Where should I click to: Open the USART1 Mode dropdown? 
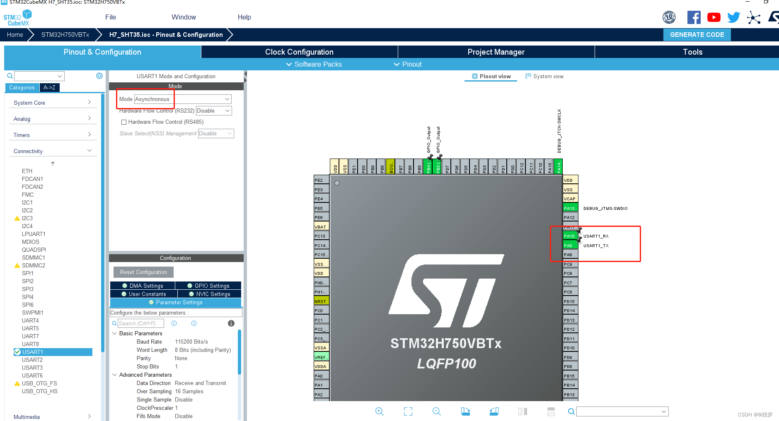click(x=183, y=99)
